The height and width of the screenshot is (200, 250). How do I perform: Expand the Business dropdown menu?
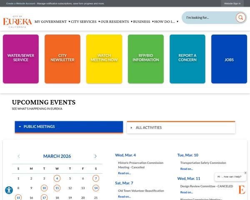(143, 22)
